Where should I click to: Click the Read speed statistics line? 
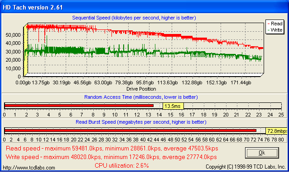pyautogui.click(x=112, y=148)
